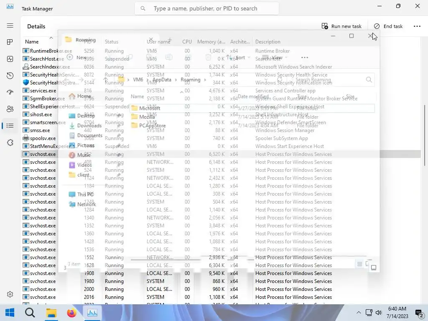This screenshot has width=428, height=321.
Task: Sort by the CPU column header
Action: point(187,42)
